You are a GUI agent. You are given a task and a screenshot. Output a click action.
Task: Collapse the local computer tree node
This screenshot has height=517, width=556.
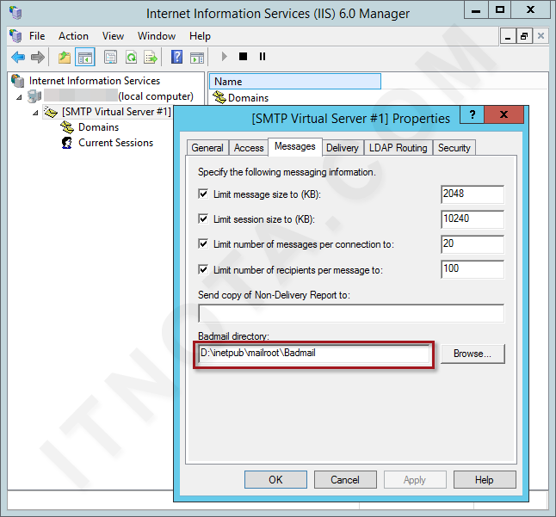click(x=19, y=97)
